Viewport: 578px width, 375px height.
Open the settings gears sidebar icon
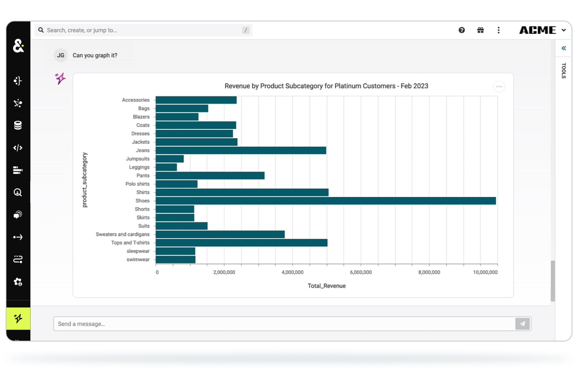point(18,282)
